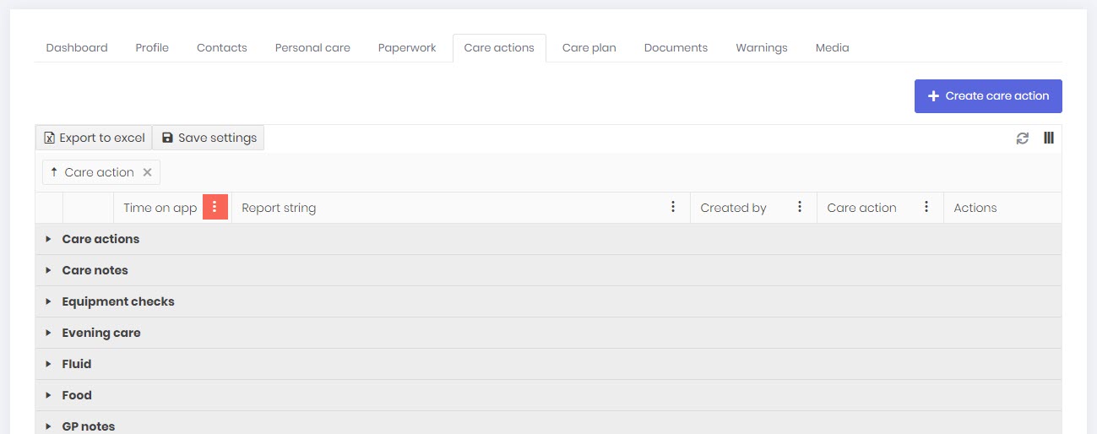
Task: Remove the Care action grouping chip
Action: [147, 172]
